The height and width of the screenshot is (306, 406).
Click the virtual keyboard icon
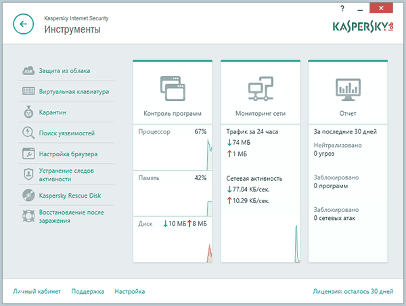tap(28, 91)
